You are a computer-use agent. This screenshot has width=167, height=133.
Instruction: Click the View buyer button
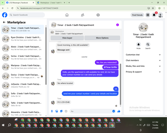pyautogui.click(x=67, y=38)
